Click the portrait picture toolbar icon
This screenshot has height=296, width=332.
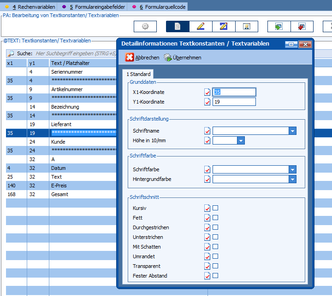point(247,27)
